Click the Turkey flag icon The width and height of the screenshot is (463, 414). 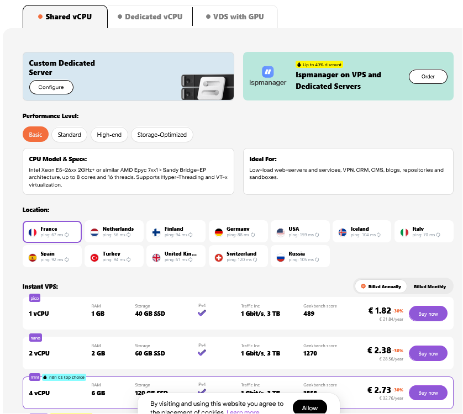tap(94, 257)
